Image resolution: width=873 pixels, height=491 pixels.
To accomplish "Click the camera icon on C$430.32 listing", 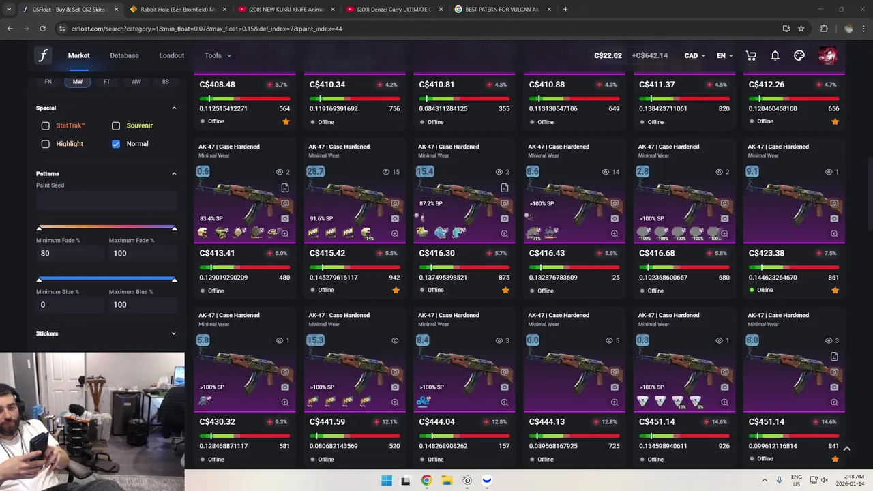I will pos(285,387).
